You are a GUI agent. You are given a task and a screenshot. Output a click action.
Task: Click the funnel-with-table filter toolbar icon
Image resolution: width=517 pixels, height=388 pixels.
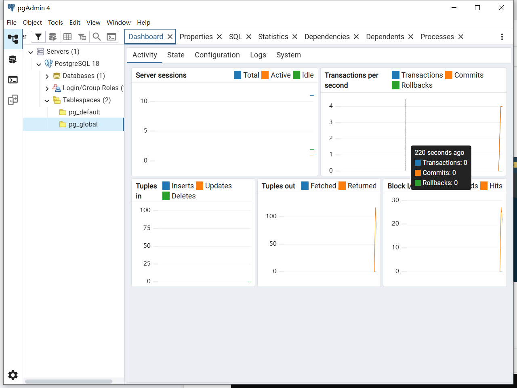[82, 37]
